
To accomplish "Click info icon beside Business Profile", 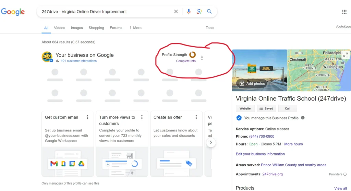I will (x=303, y=118).
